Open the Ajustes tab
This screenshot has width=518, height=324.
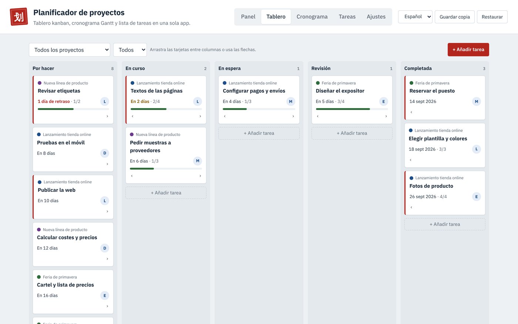click(x=376, y=17)
